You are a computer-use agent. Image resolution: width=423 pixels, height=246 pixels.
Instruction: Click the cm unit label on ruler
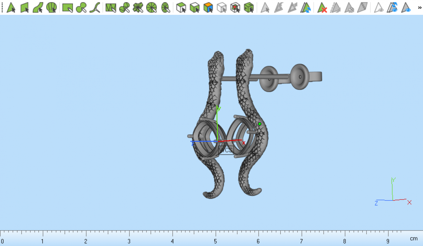(x=413, y=239)
